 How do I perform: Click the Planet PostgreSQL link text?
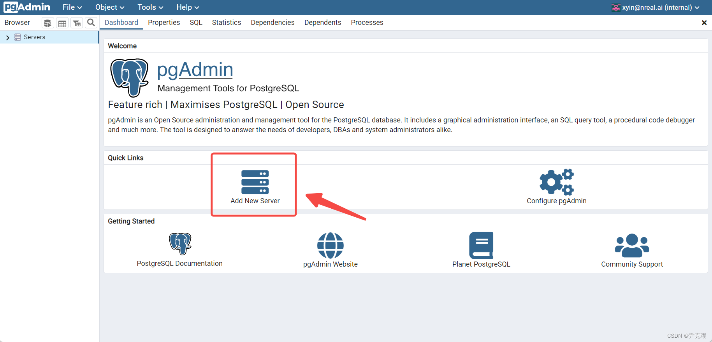pos(481,264)
